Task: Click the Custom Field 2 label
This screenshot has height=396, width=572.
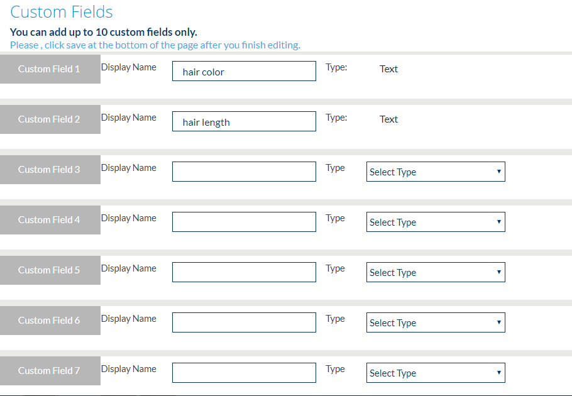Action: (x=50, y=119)
